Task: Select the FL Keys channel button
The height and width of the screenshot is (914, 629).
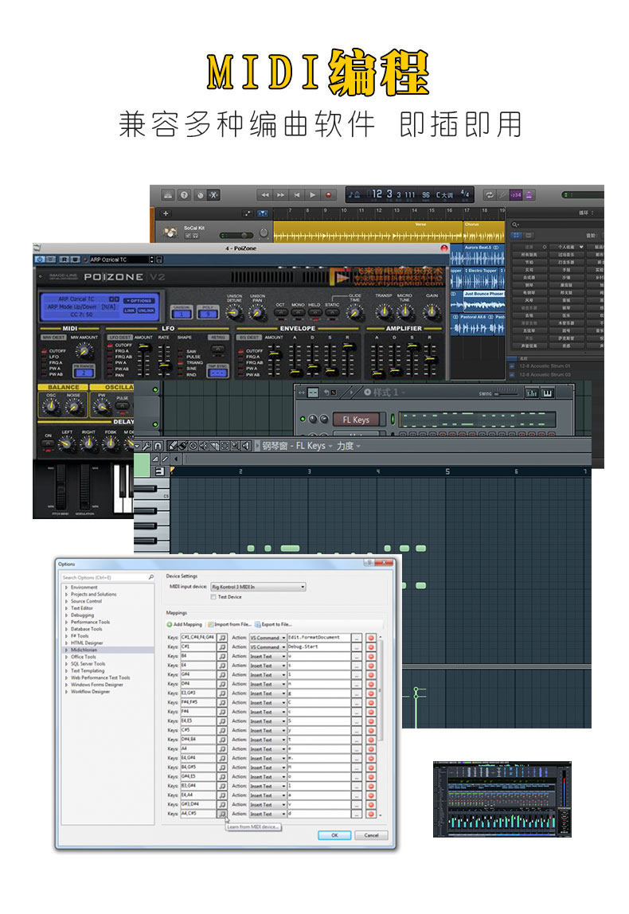Action: pyautogui.click(x=356, y=420)
